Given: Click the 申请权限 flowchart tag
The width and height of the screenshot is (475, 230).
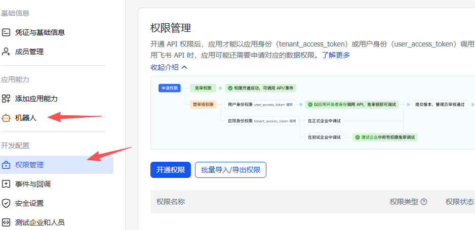Looking at the screenshot, I should point(170,88).
